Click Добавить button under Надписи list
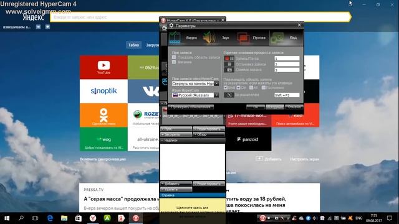The image size is (399, 224). point(176,184)
